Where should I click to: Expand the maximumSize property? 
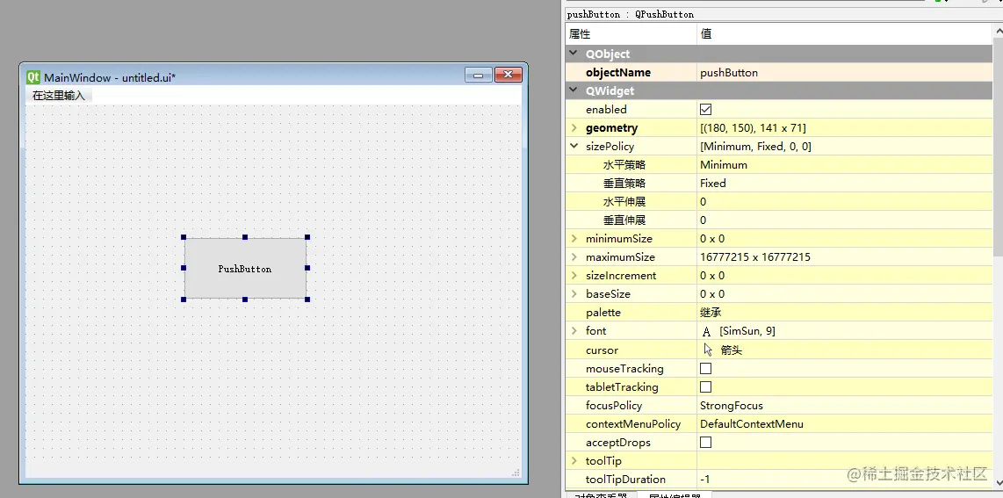[x=574, y=257]
